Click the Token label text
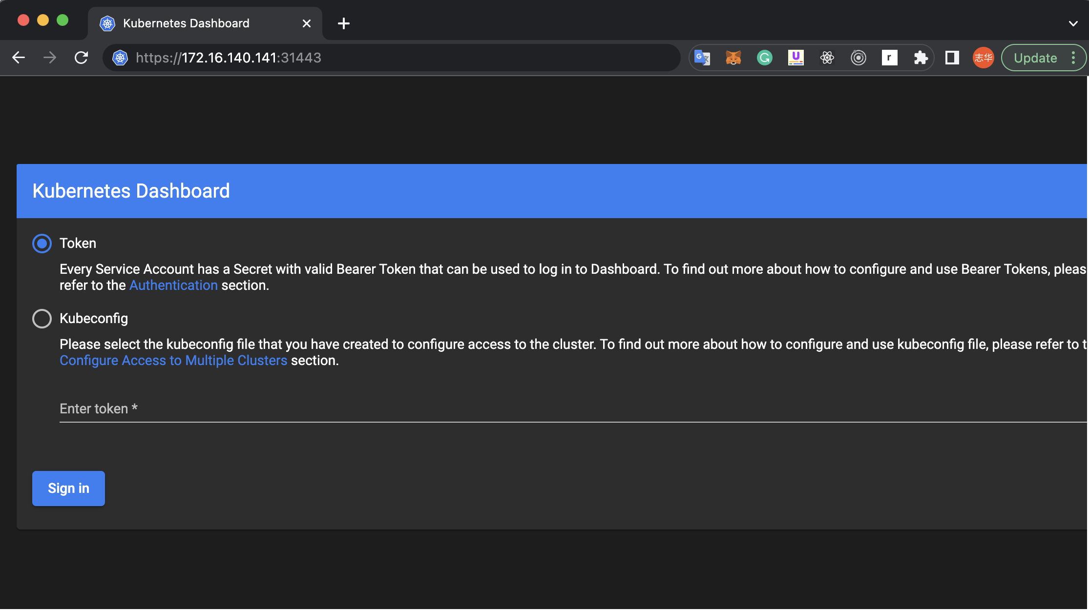The height and width of the screenshot is (612, 1089). tap(78, 244)
